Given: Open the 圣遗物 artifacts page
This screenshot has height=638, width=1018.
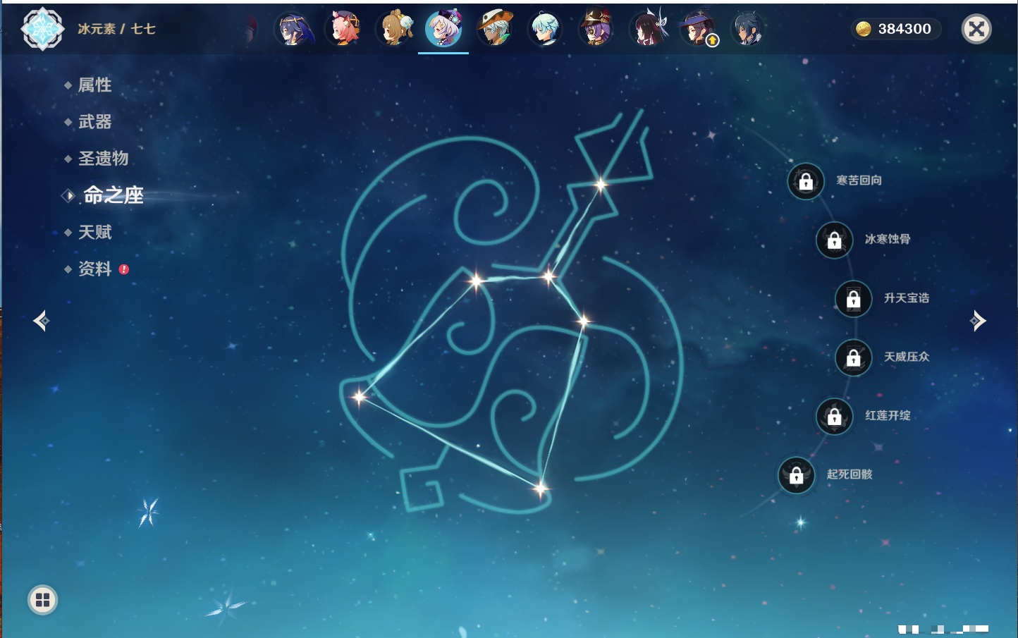Looking at the screenshot, I should [x=103, y=159].
